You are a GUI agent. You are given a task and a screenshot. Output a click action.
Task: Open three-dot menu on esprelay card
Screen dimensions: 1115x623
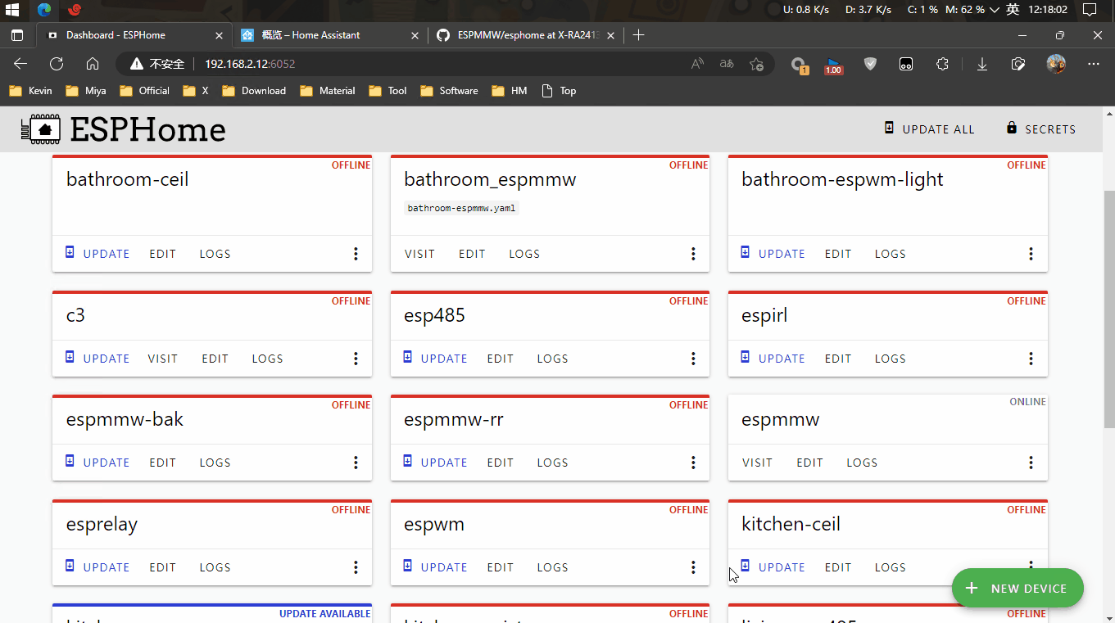(x=356, y=567)
